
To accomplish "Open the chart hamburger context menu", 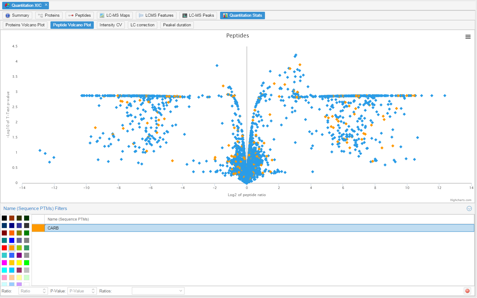I will [x=468, y=37].
